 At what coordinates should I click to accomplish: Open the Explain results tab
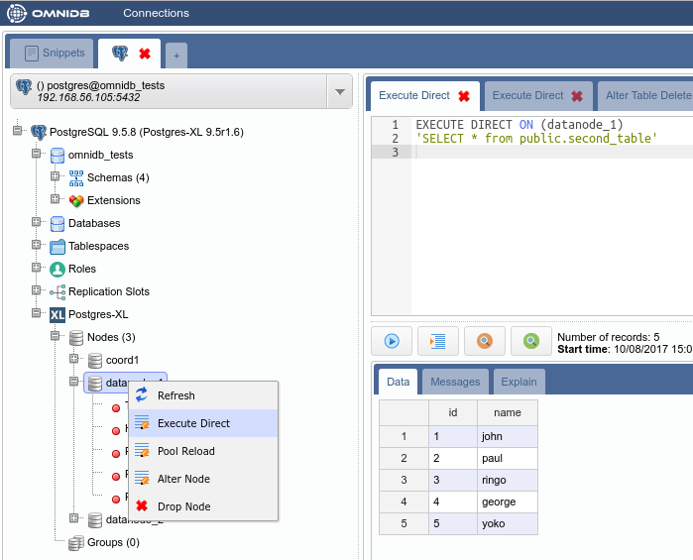519,382
